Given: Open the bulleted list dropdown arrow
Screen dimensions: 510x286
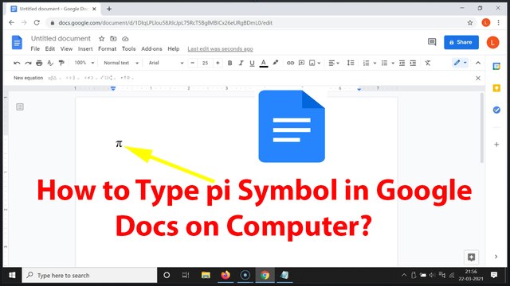Looking at the screenshot, I should tap(393, 63).
